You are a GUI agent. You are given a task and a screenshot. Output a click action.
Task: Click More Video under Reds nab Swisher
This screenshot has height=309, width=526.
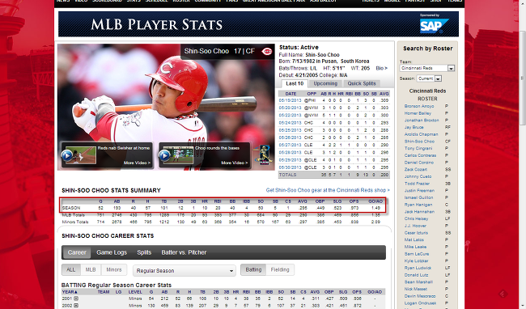pos(137,163)
